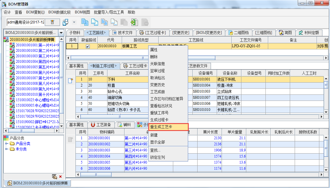Viewport: 330px width, 188px height.
Task: Click the cascading windows toolbar icon
Action: tap(65, 22)
